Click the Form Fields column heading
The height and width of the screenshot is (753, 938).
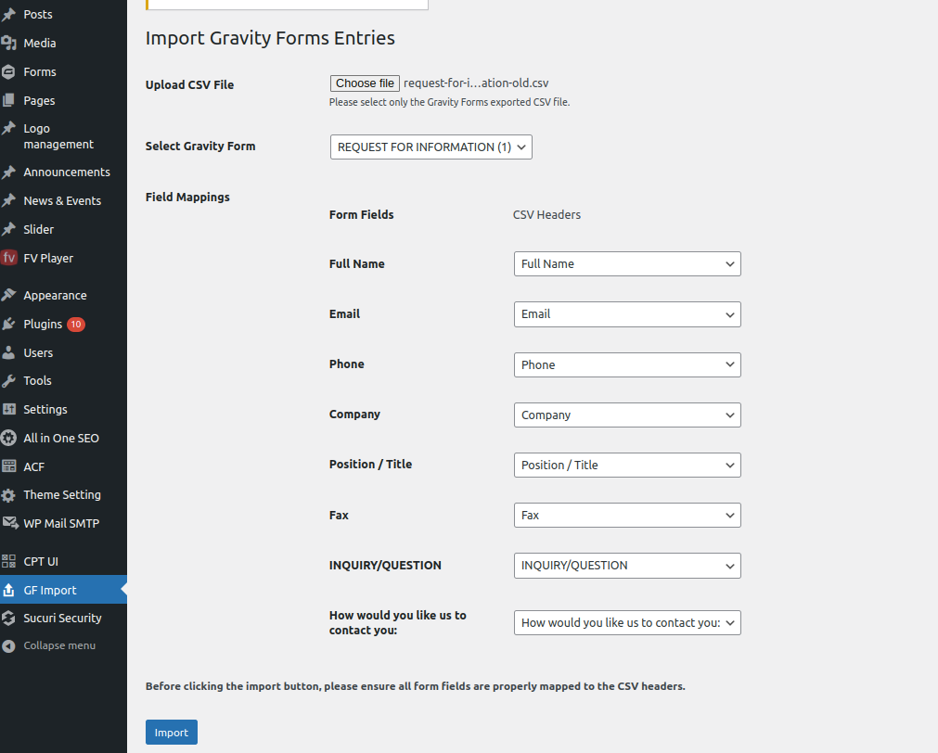361,215
